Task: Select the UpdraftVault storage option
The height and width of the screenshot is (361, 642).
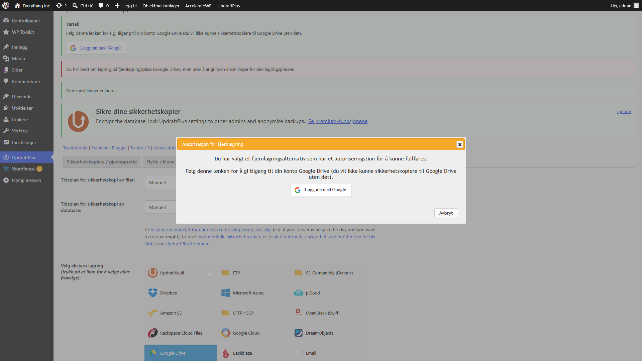Action: coord(181,273)
